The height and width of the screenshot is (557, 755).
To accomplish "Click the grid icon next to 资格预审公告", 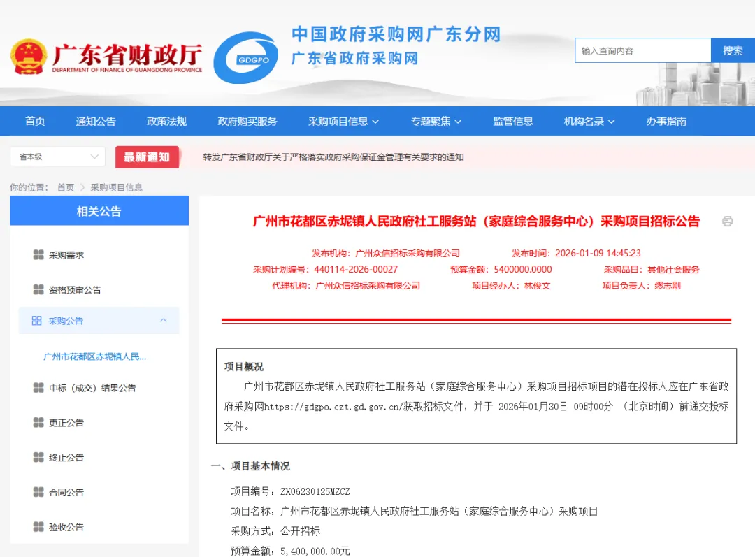I will click(38, 289).
